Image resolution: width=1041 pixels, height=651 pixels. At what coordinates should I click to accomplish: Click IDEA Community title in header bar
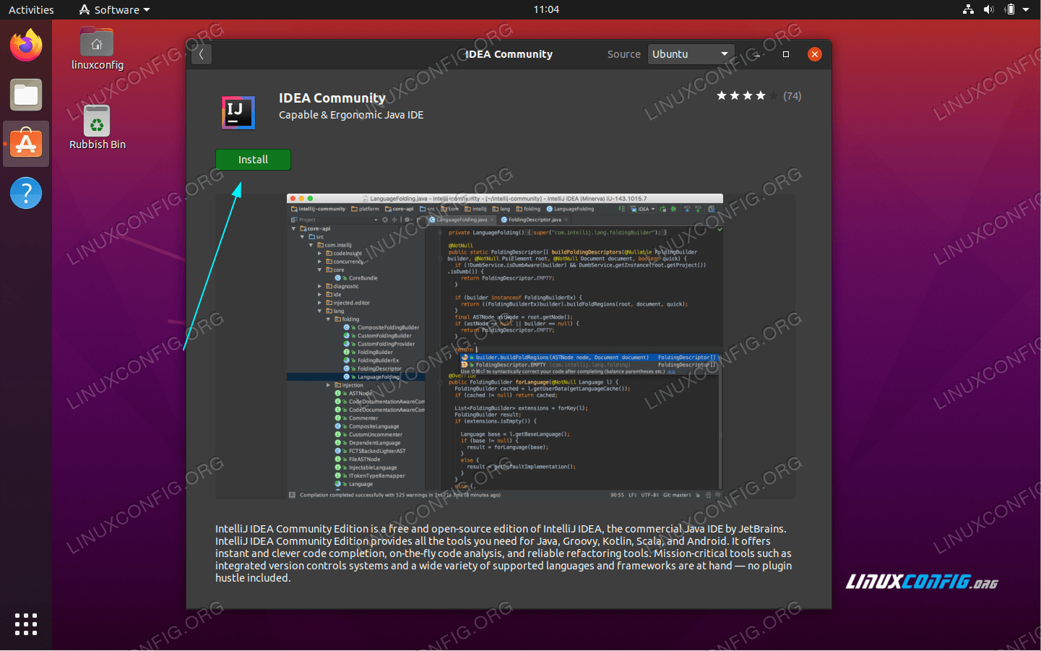click(509, 54)
